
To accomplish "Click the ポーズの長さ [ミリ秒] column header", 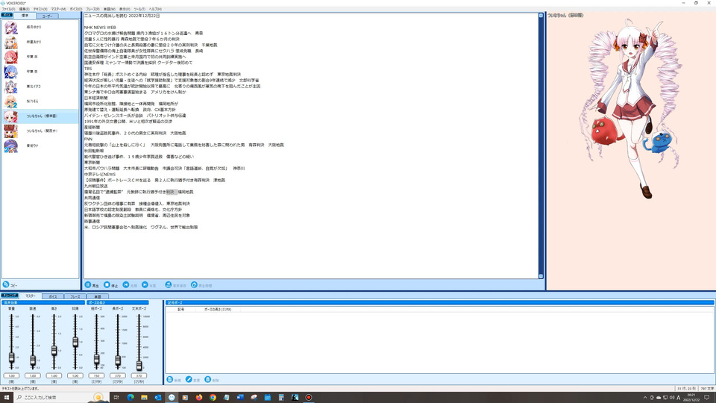I will point(217,309).
